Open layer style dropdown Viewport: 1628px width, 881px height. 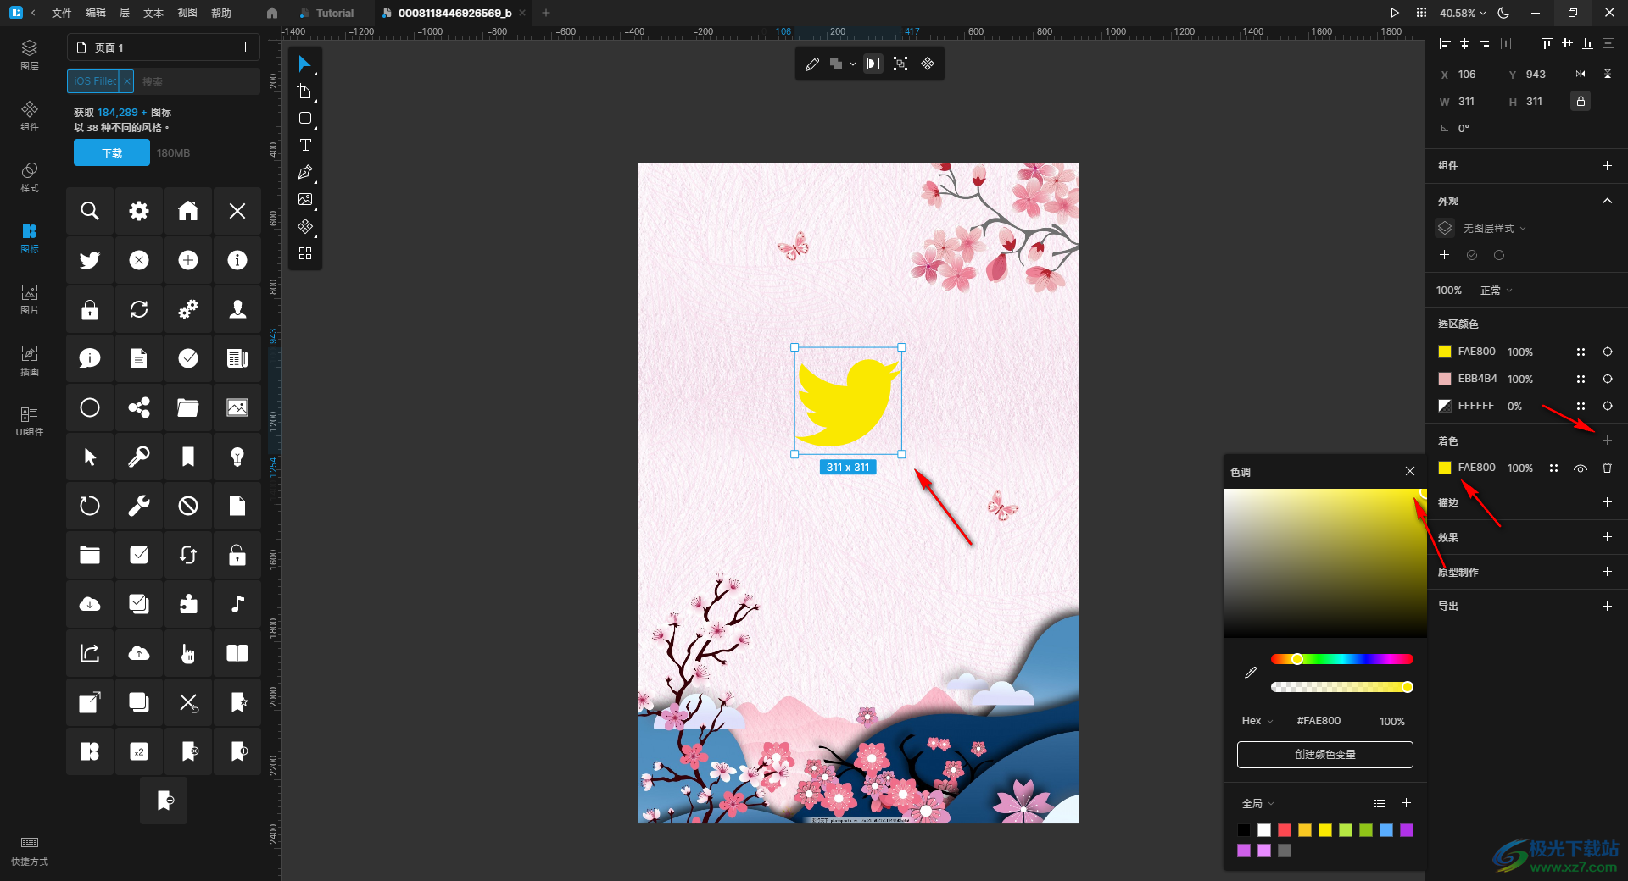1494,229
